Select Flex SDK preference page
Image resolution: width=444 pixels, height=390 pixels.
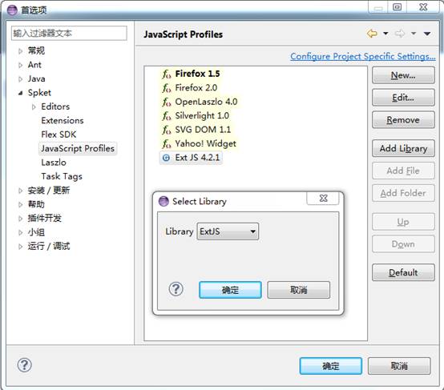(59, 135)
